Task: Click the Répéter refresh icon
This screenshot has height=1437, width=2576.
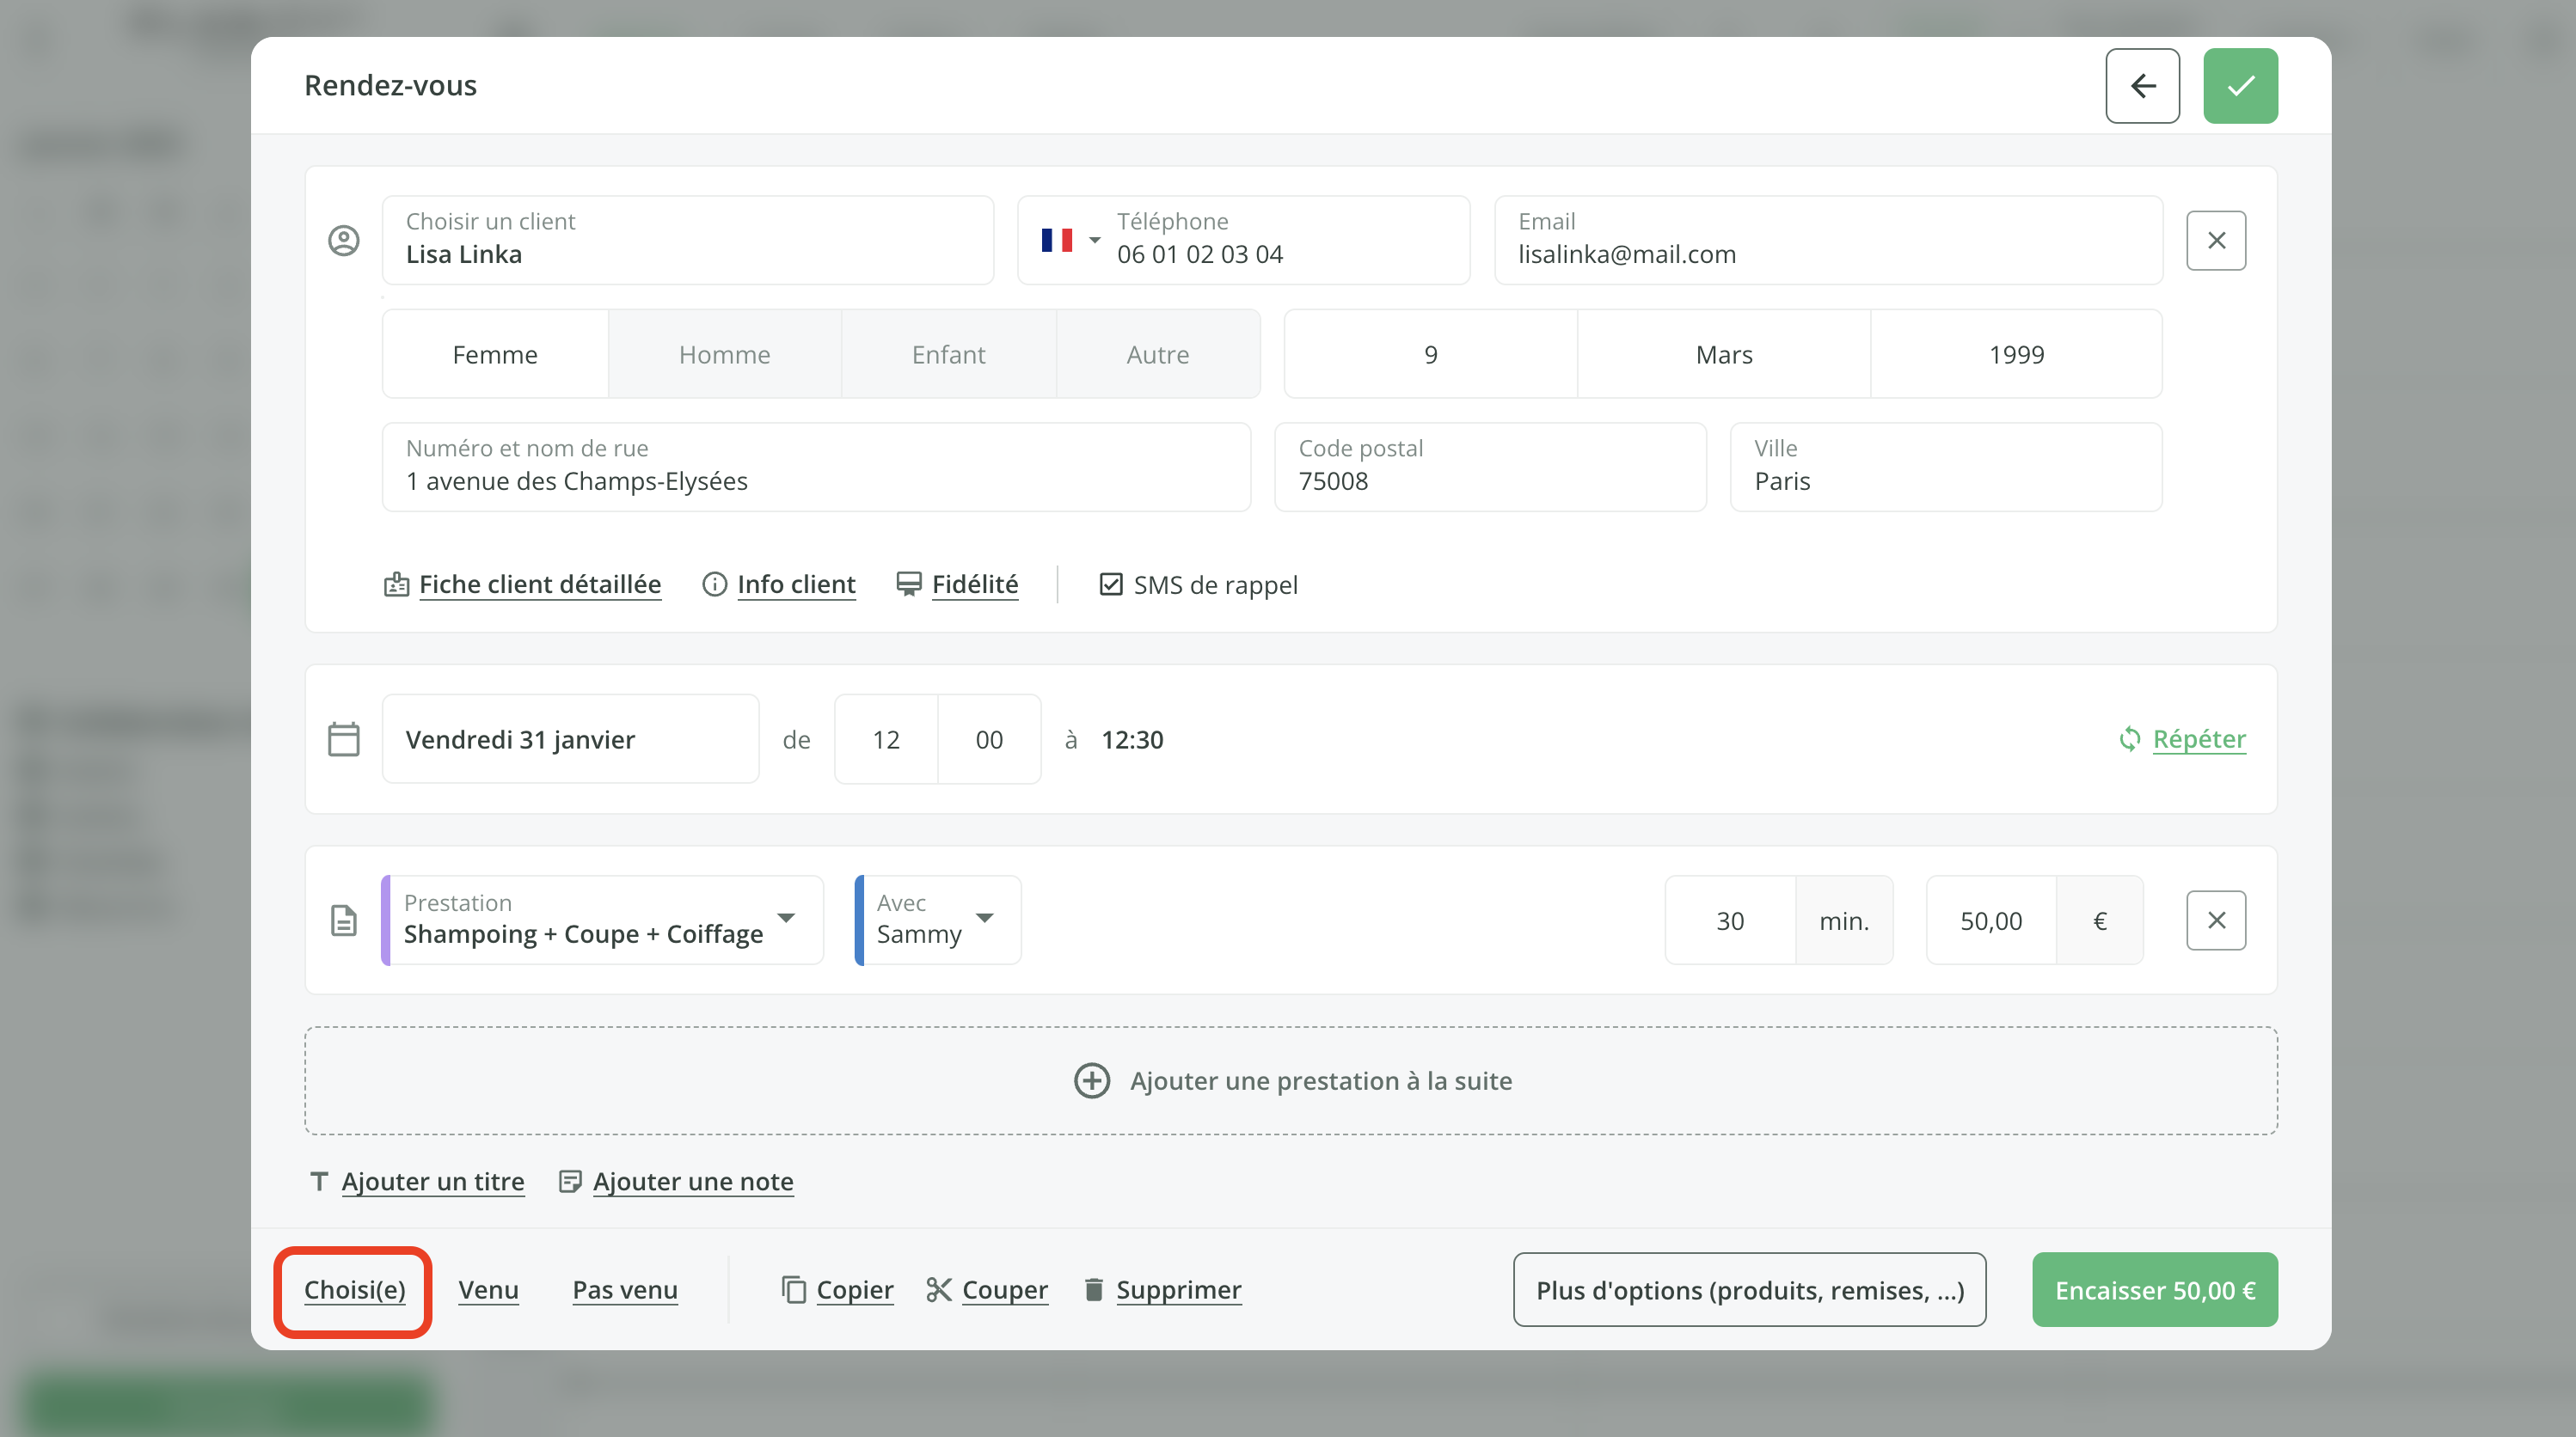Action: tap(2129, 739)
